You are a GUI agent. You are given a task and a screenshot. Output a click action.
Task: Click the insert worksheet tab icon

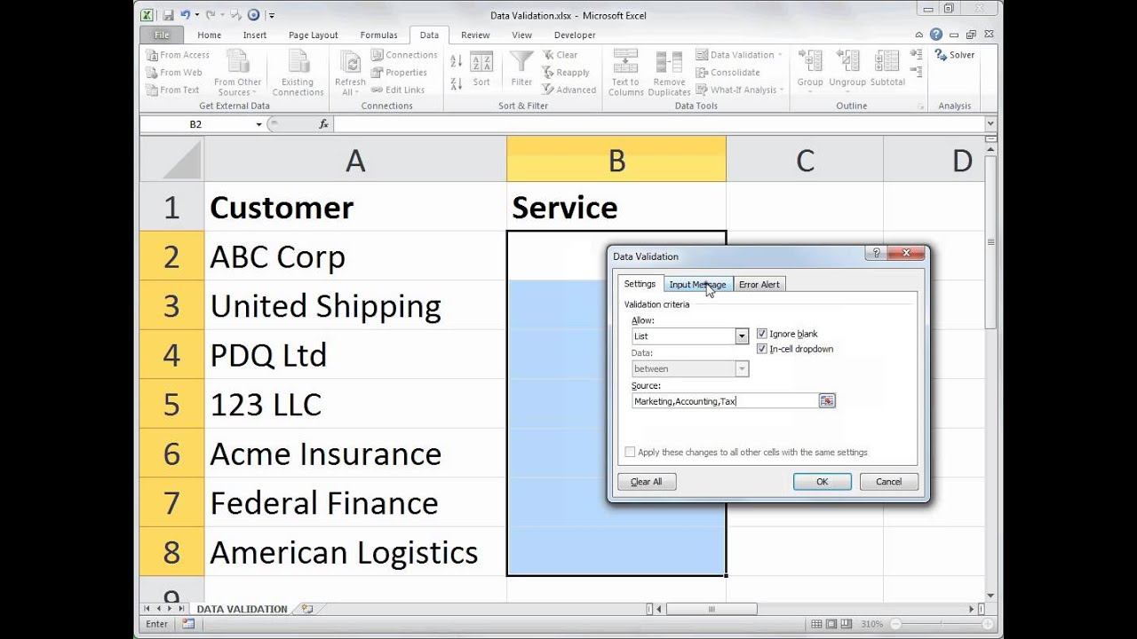[307, 609]
